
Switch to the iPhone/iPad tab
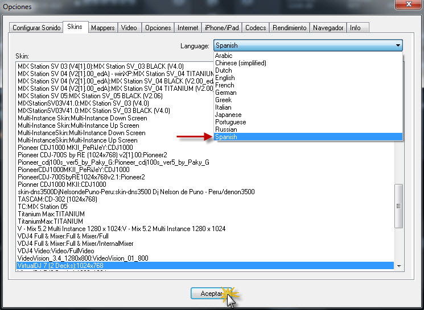pyautogui.click(x=222, y=28)
